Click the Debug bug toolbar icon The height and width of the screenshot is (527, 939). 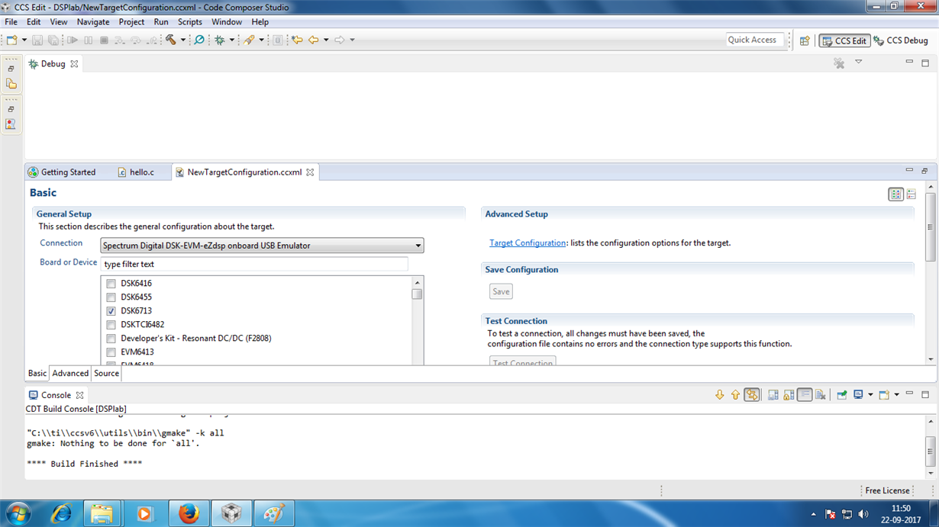tap(220, 40)
